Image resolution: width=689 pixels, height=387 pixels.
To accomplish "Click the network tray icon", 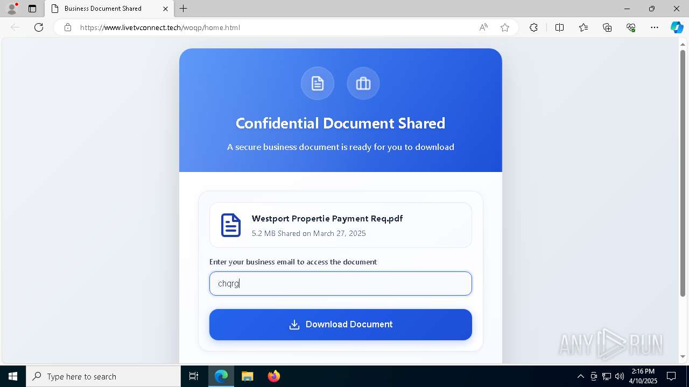I will coord(607,376).
